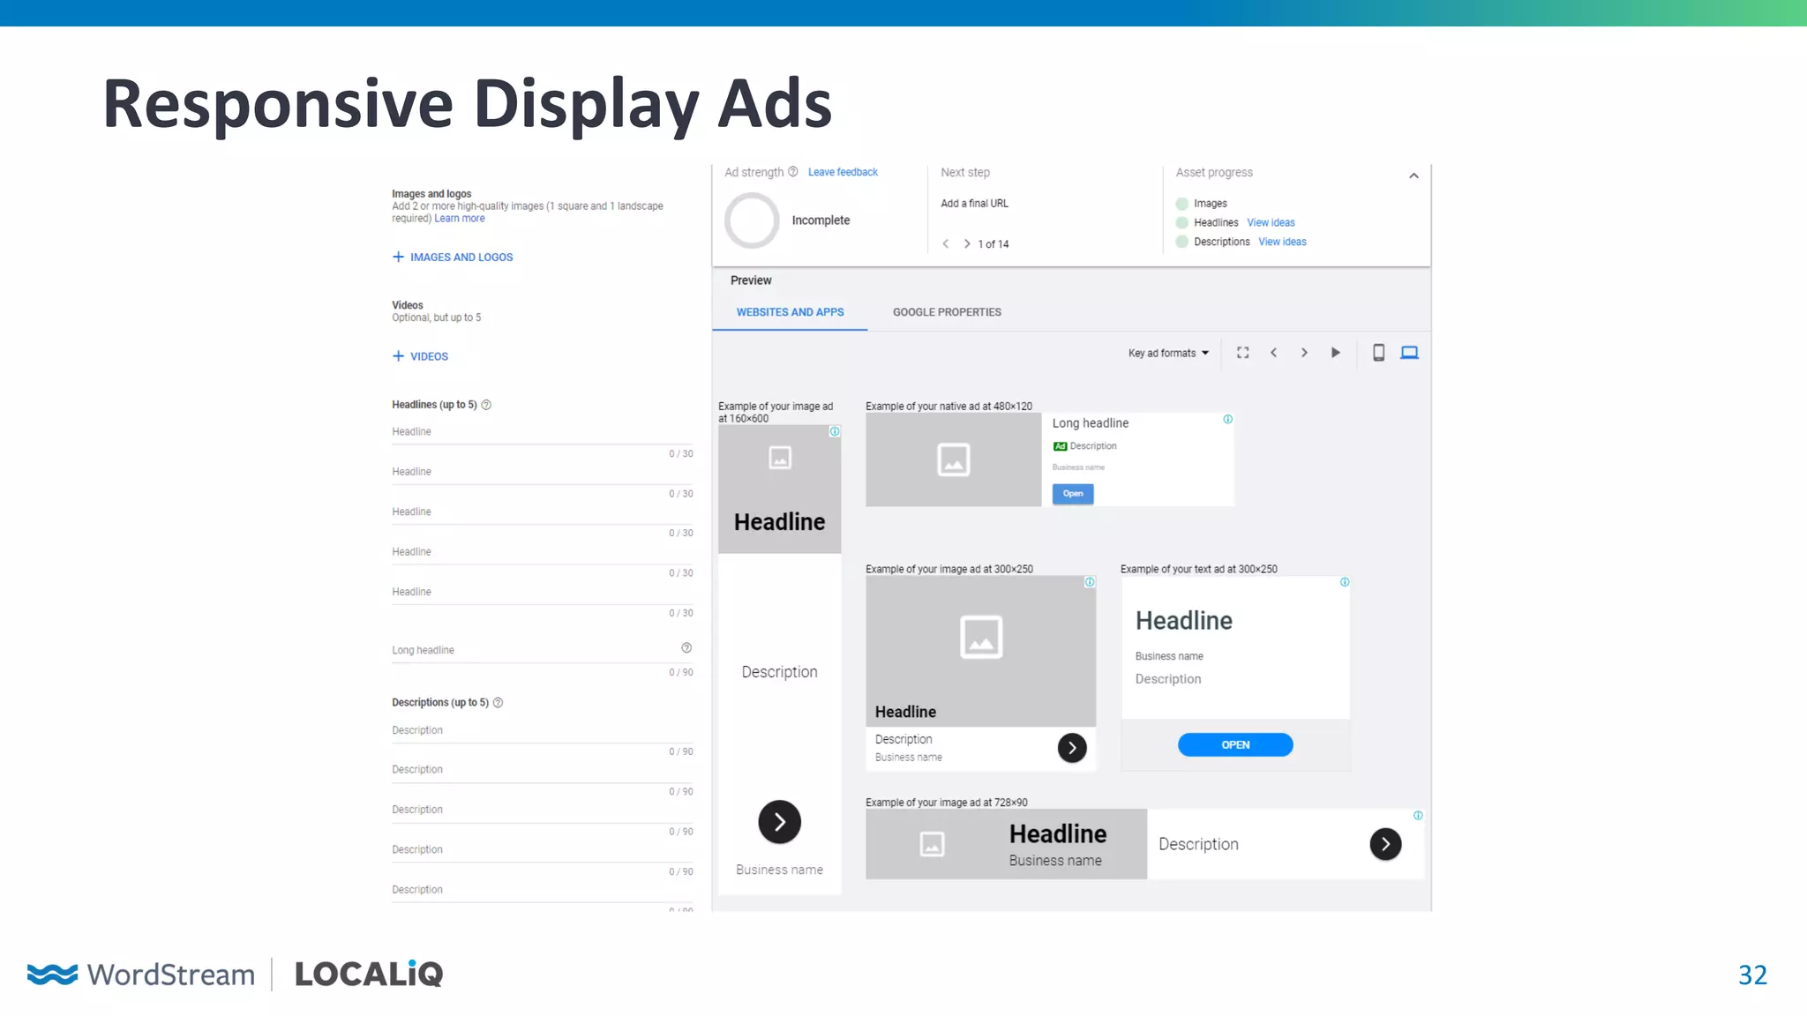Go to next step suggestion arrow
This screenshot has width=1807, height=1016.
click(967, 243)
